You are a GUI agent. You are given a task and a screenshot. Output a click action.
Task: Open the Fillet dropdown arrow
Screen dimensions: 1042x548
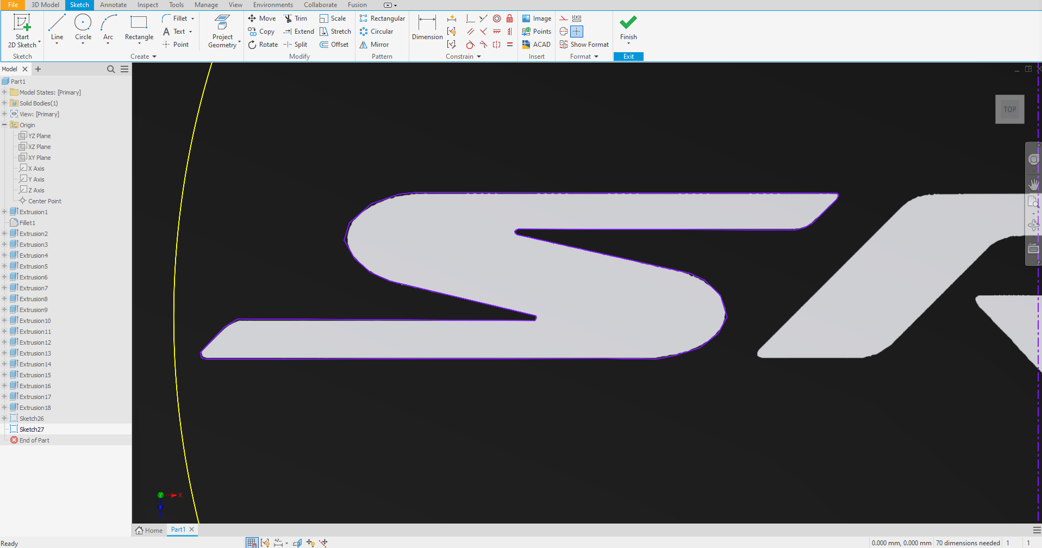[x=192, y=18]
